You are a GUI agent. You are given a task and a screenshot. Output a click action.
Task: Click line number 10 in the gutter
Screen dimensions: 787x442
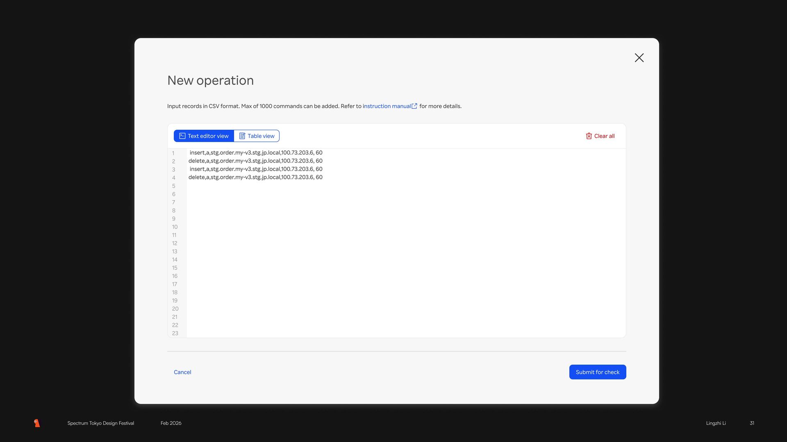[x=175, y=227]
